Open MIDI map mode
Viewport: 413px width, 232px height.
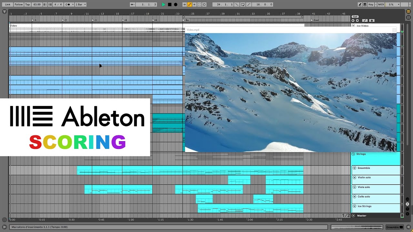[x=381, y=5]
